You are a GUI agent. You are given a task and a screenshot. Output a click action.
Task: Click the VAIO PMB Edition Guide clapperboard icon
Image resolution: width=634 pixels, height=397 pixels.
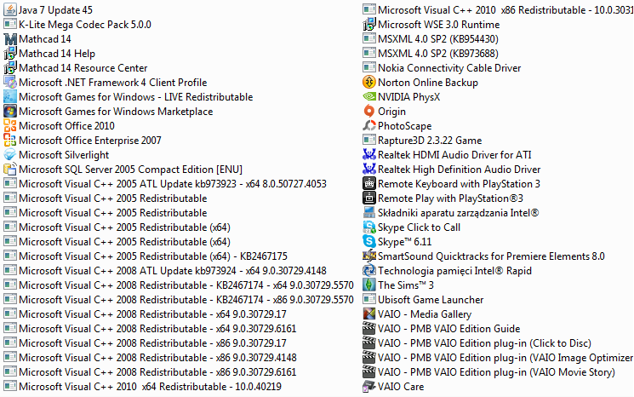point(368,329)
